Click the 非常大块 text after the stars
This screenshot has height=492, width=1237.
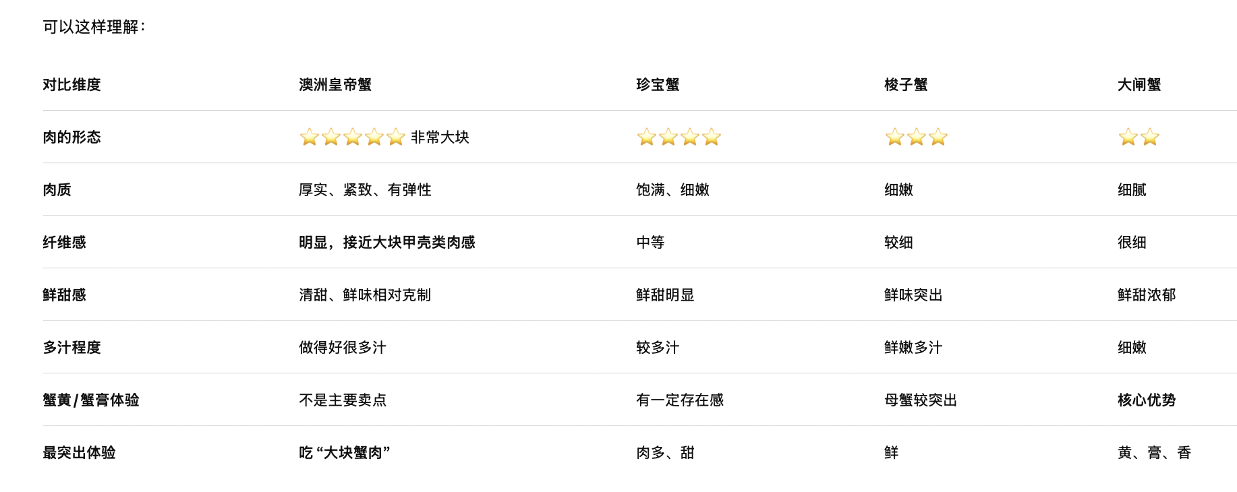tap(440, 137)
